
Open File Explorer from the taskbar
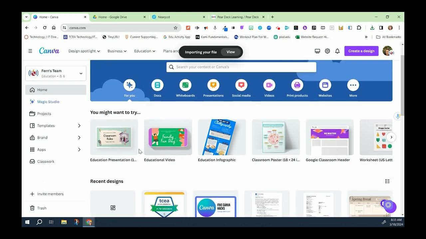click(x=64, y=222)
